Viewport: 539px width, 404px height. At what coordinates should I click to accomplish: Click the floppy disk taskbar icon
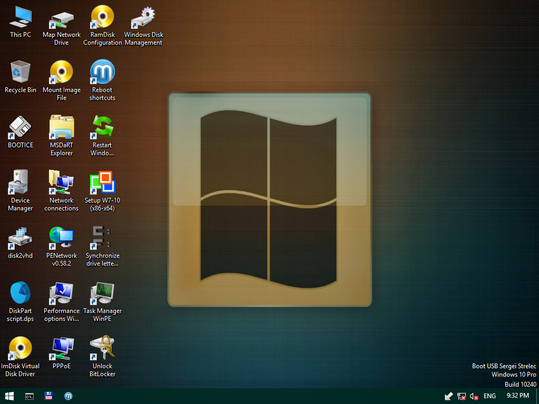(48, 396)
